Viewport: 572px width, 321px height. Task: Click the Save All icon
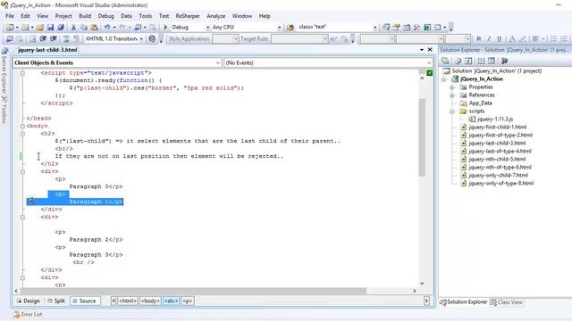coord(61,28)
